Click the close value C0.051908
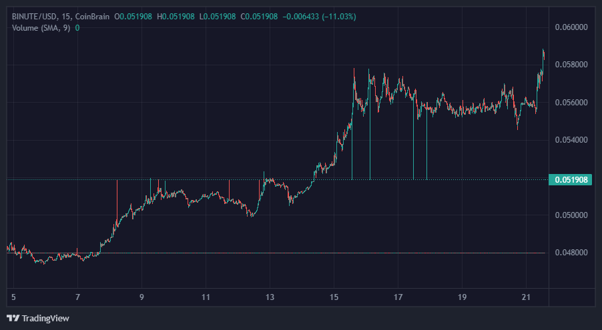 coord(259,17)
